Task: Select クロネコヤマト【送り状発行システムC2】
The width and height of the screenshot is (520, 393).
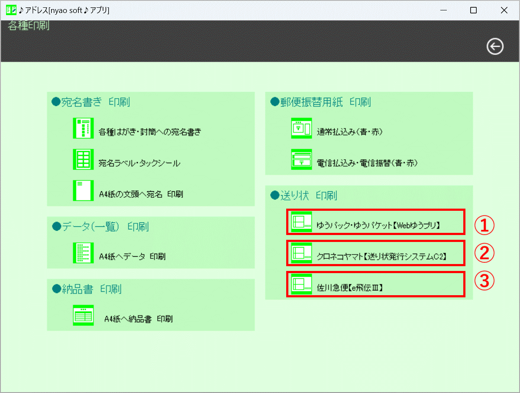Action: point(381,257)
